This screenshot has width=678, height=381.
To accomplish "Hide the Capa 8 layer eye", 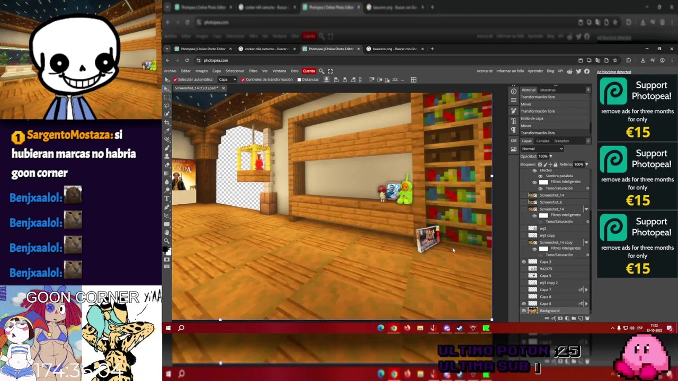I will (x=524, y=304).
